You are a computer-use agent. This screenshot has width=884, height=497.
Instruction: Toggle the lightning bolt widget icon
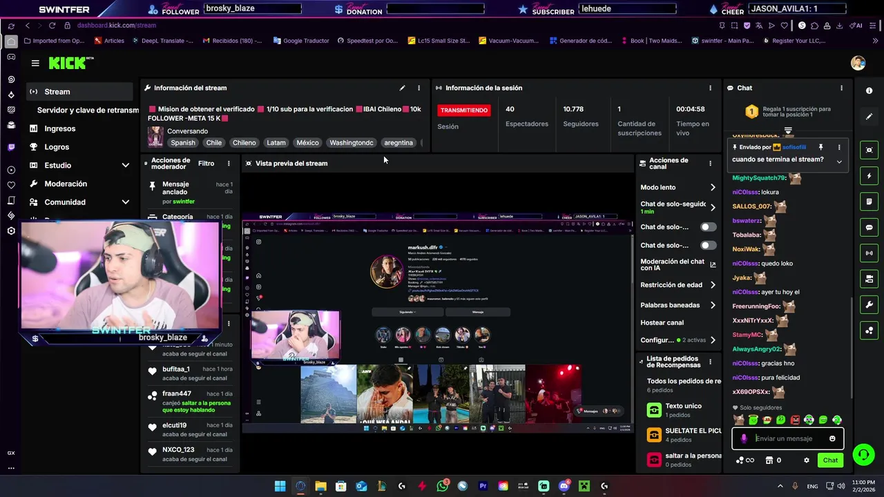tap(869, 176)
